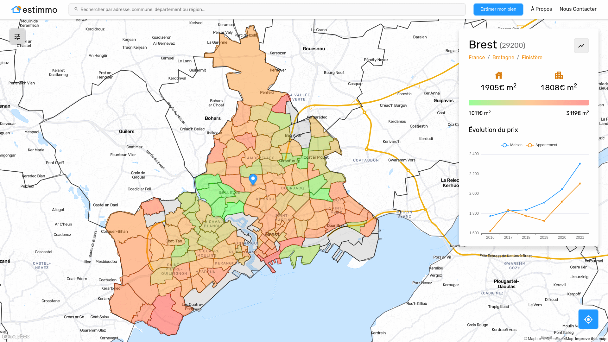Follow the Finistère breadcrumb link
Viewport: 608px width, 342px height.
coord(532,57)
